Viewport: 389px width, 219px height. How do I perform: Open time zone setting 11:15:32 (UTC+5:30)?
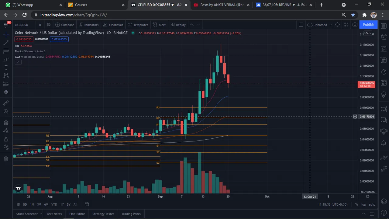(333, 204)
